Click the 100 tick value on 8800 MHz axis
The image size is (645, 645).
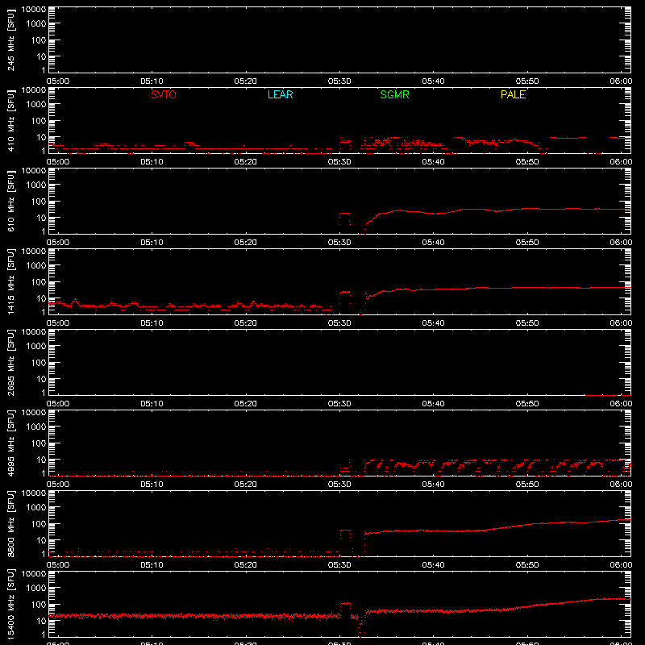tap(39, 524)
